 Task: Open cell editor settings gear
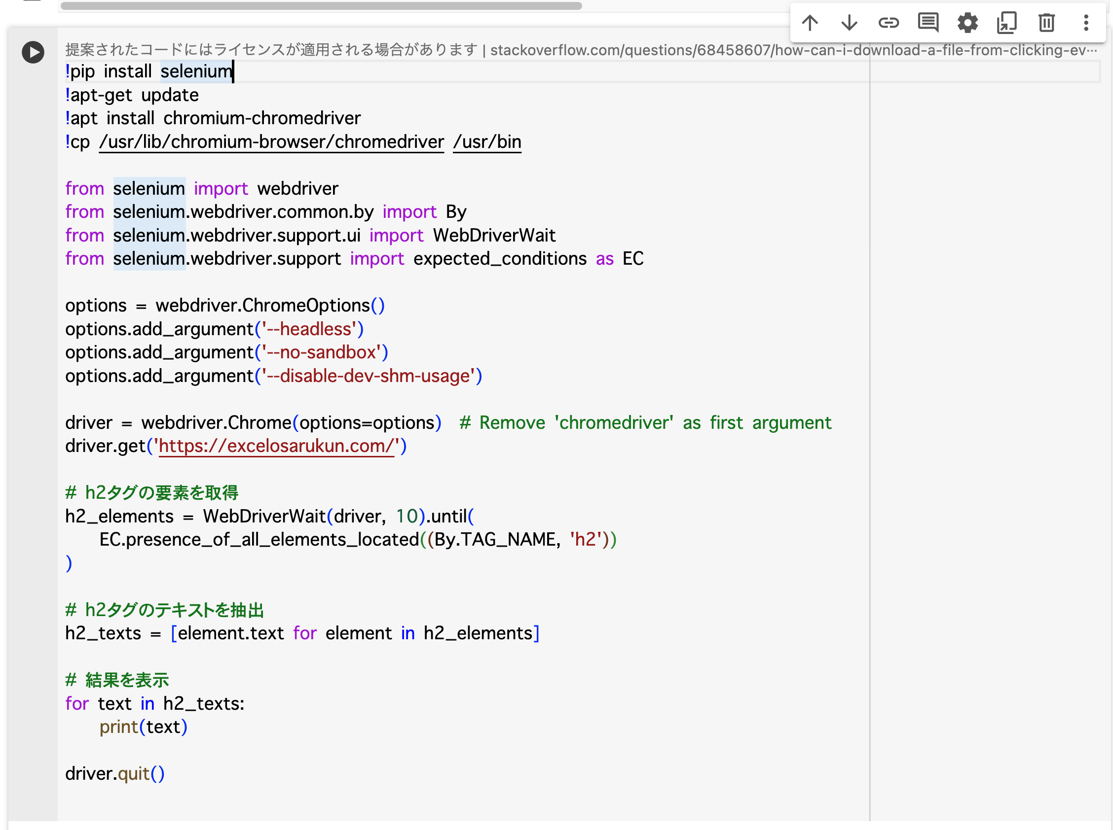pyautogui.click(x=967, y=23)
